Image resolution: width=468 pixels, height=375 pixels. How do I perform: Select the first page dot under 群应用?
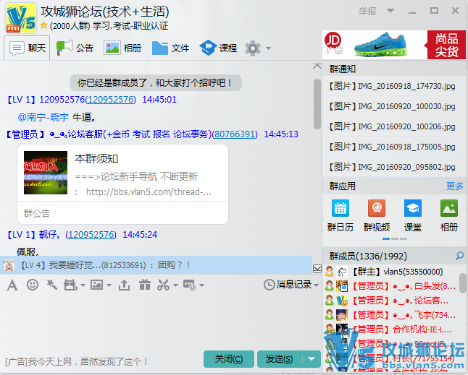tap(386, 238)
